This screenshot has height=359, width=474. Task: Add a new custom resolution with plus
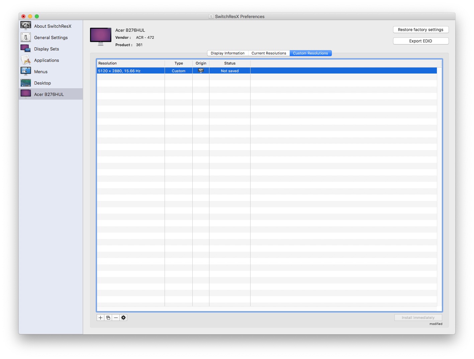100,318
